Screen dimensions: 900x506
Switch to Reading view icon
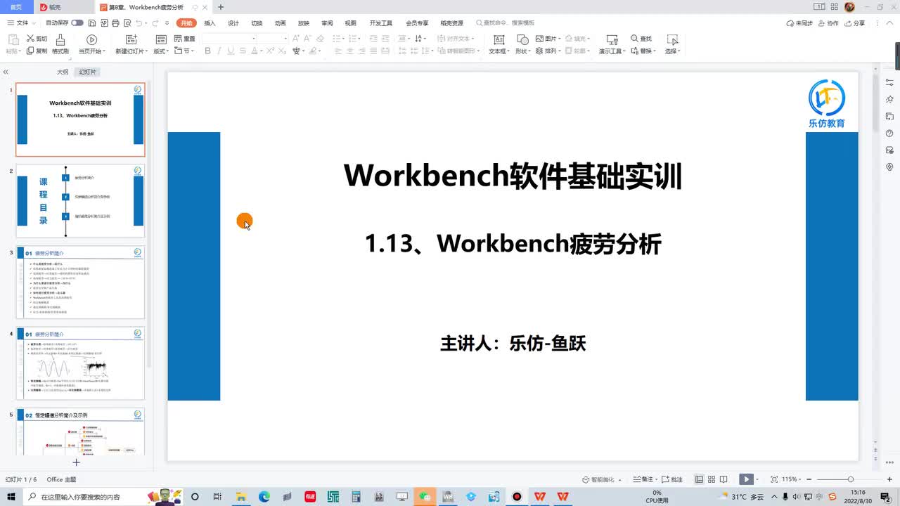(724, 479)
